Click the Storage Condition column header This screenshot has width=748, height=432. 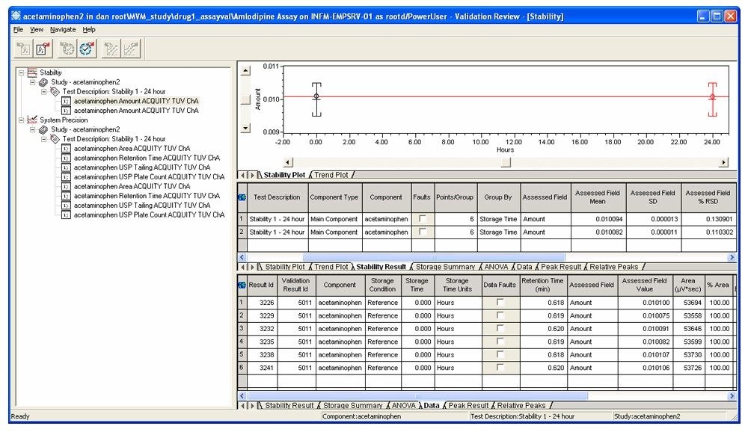[382, 285]
